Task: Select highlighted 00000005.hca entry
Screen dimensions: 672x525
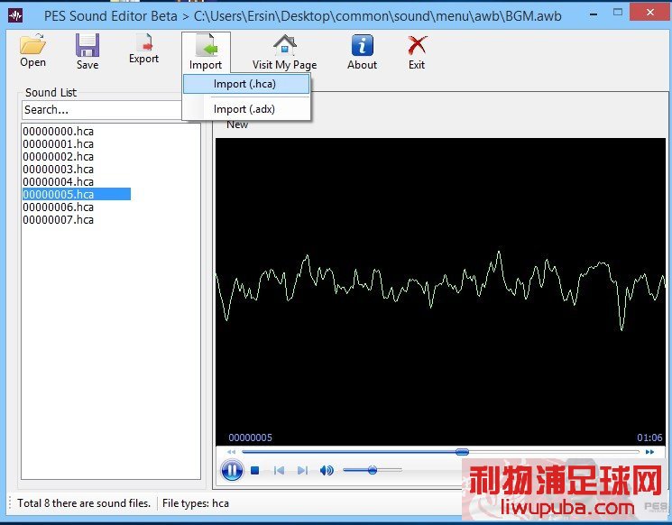Action: (77, 194)
